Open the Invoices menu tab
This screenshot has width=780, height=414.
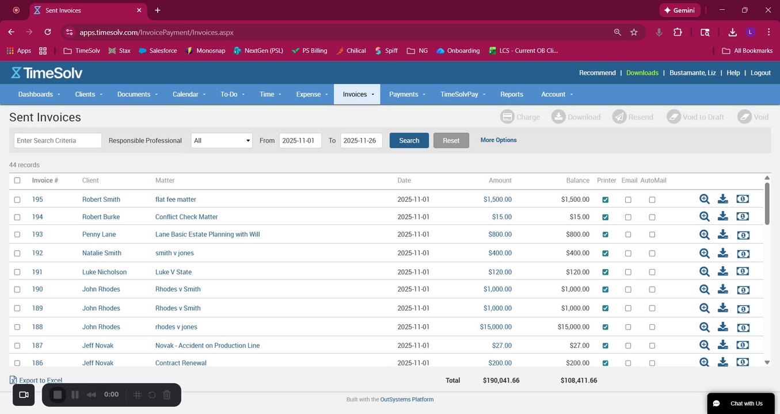[x=357, y=94]
